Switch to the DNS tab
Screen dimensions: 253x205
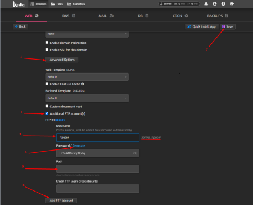(69, 16)
